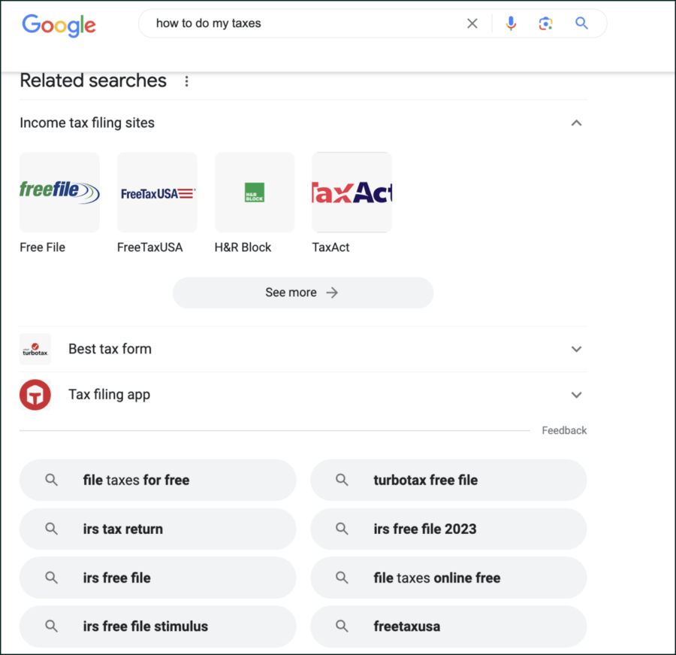The width and height of the screenshot is (676, 655).
Task: Select the FreeTaxUSA result card
Action: (x=157, y=193)
